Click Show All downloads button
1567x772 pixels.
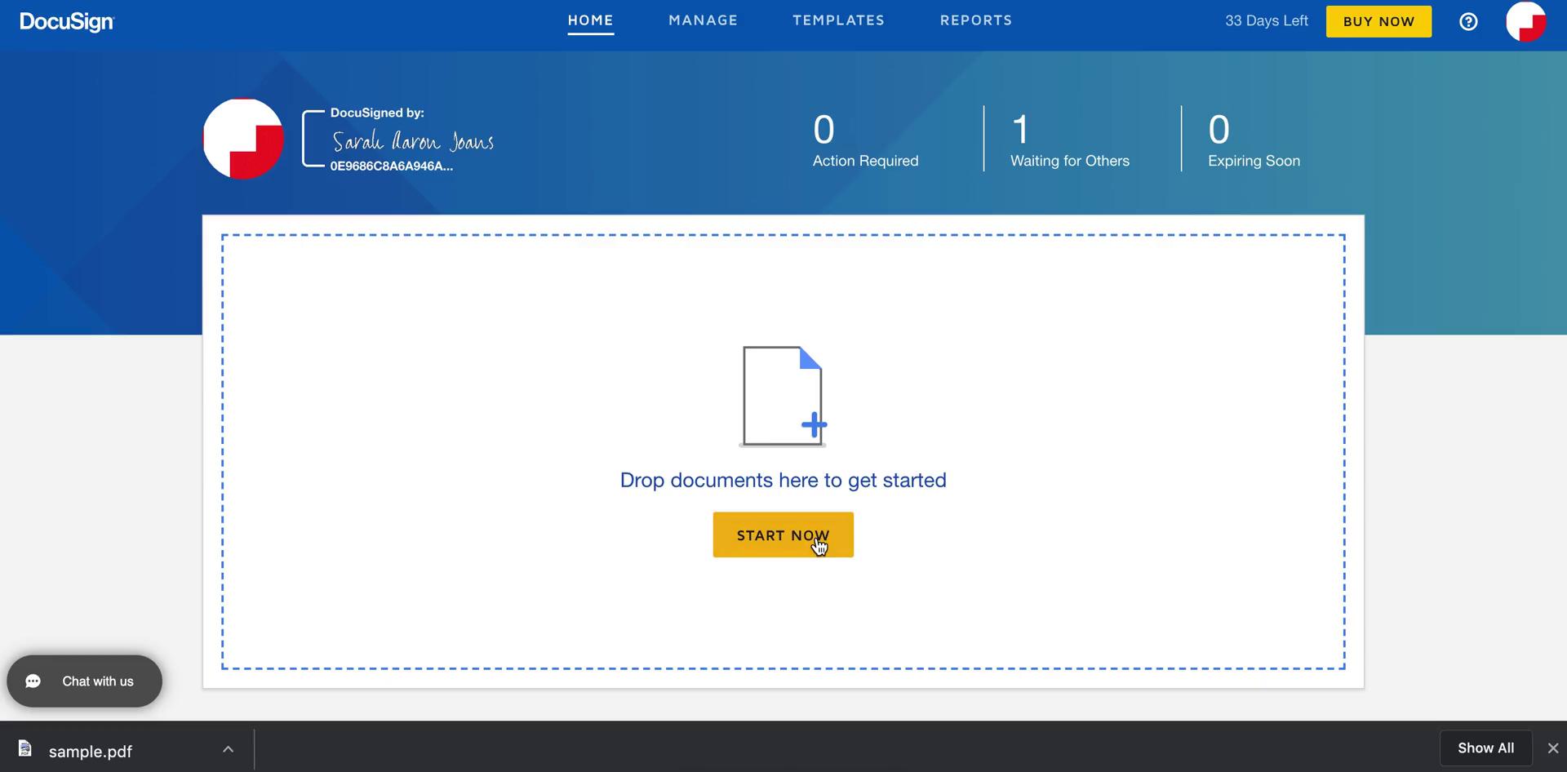[x=1485, y=748]
